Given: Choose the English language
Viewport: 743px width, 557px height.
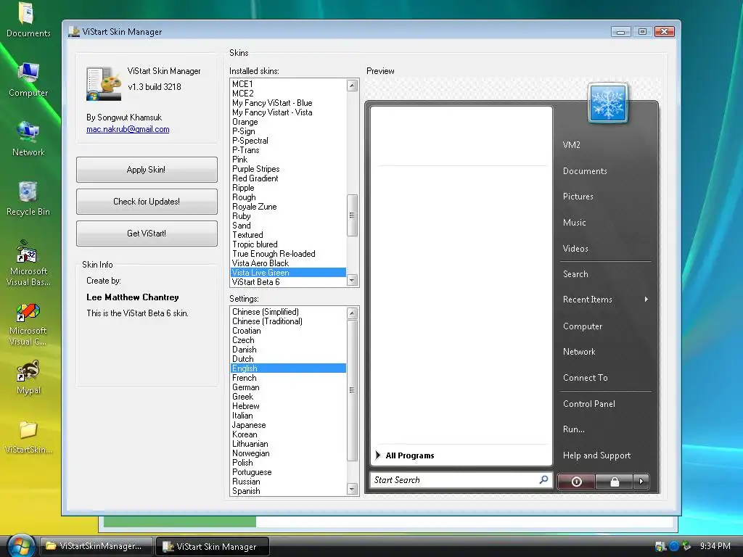Looking at the screenshot, I should (288, 368).
